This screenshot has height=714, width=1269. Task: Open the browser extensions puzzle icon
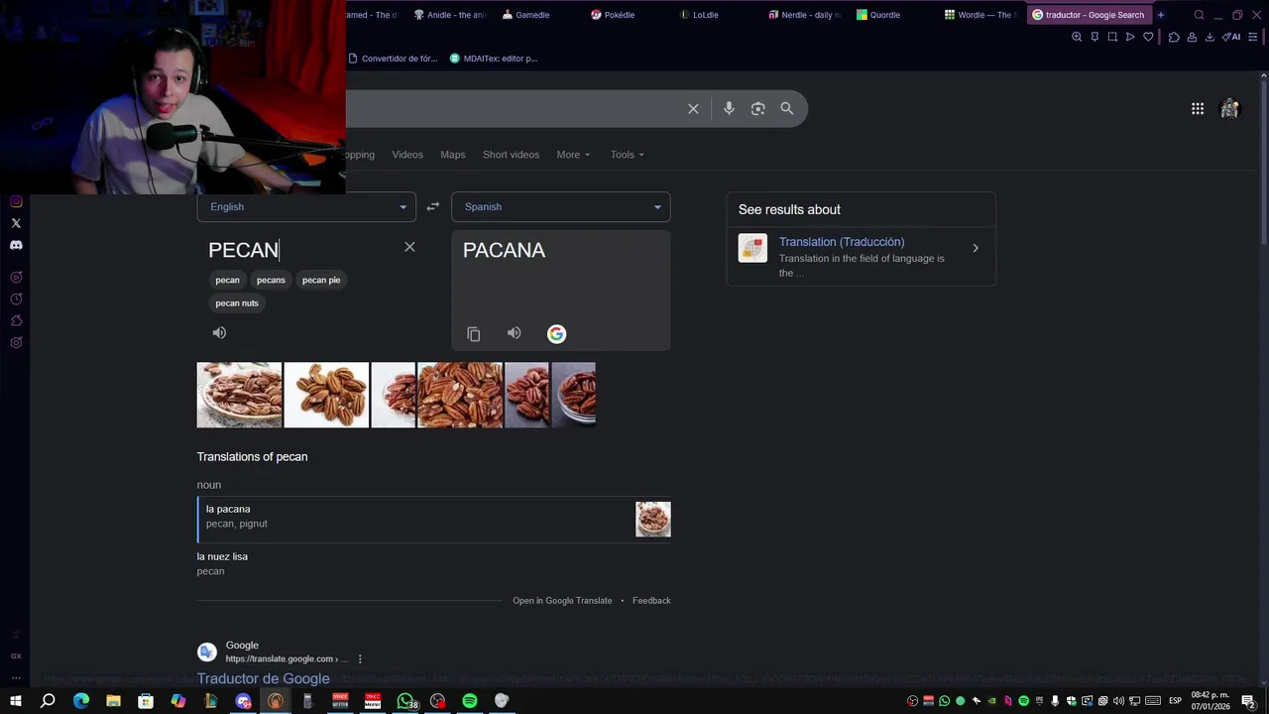[x=1174, y=37]
